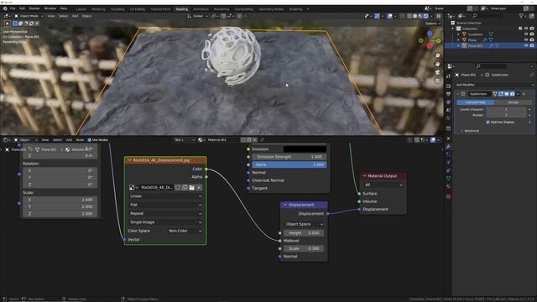Screen dimensions: 537x302
Task: Toggle Optimal Display checkbox
Action: pos(487,122)
